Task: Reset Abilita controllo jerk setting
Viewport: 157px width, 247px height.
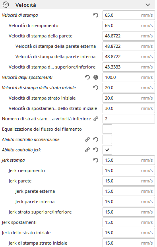Action: [95, 150]
